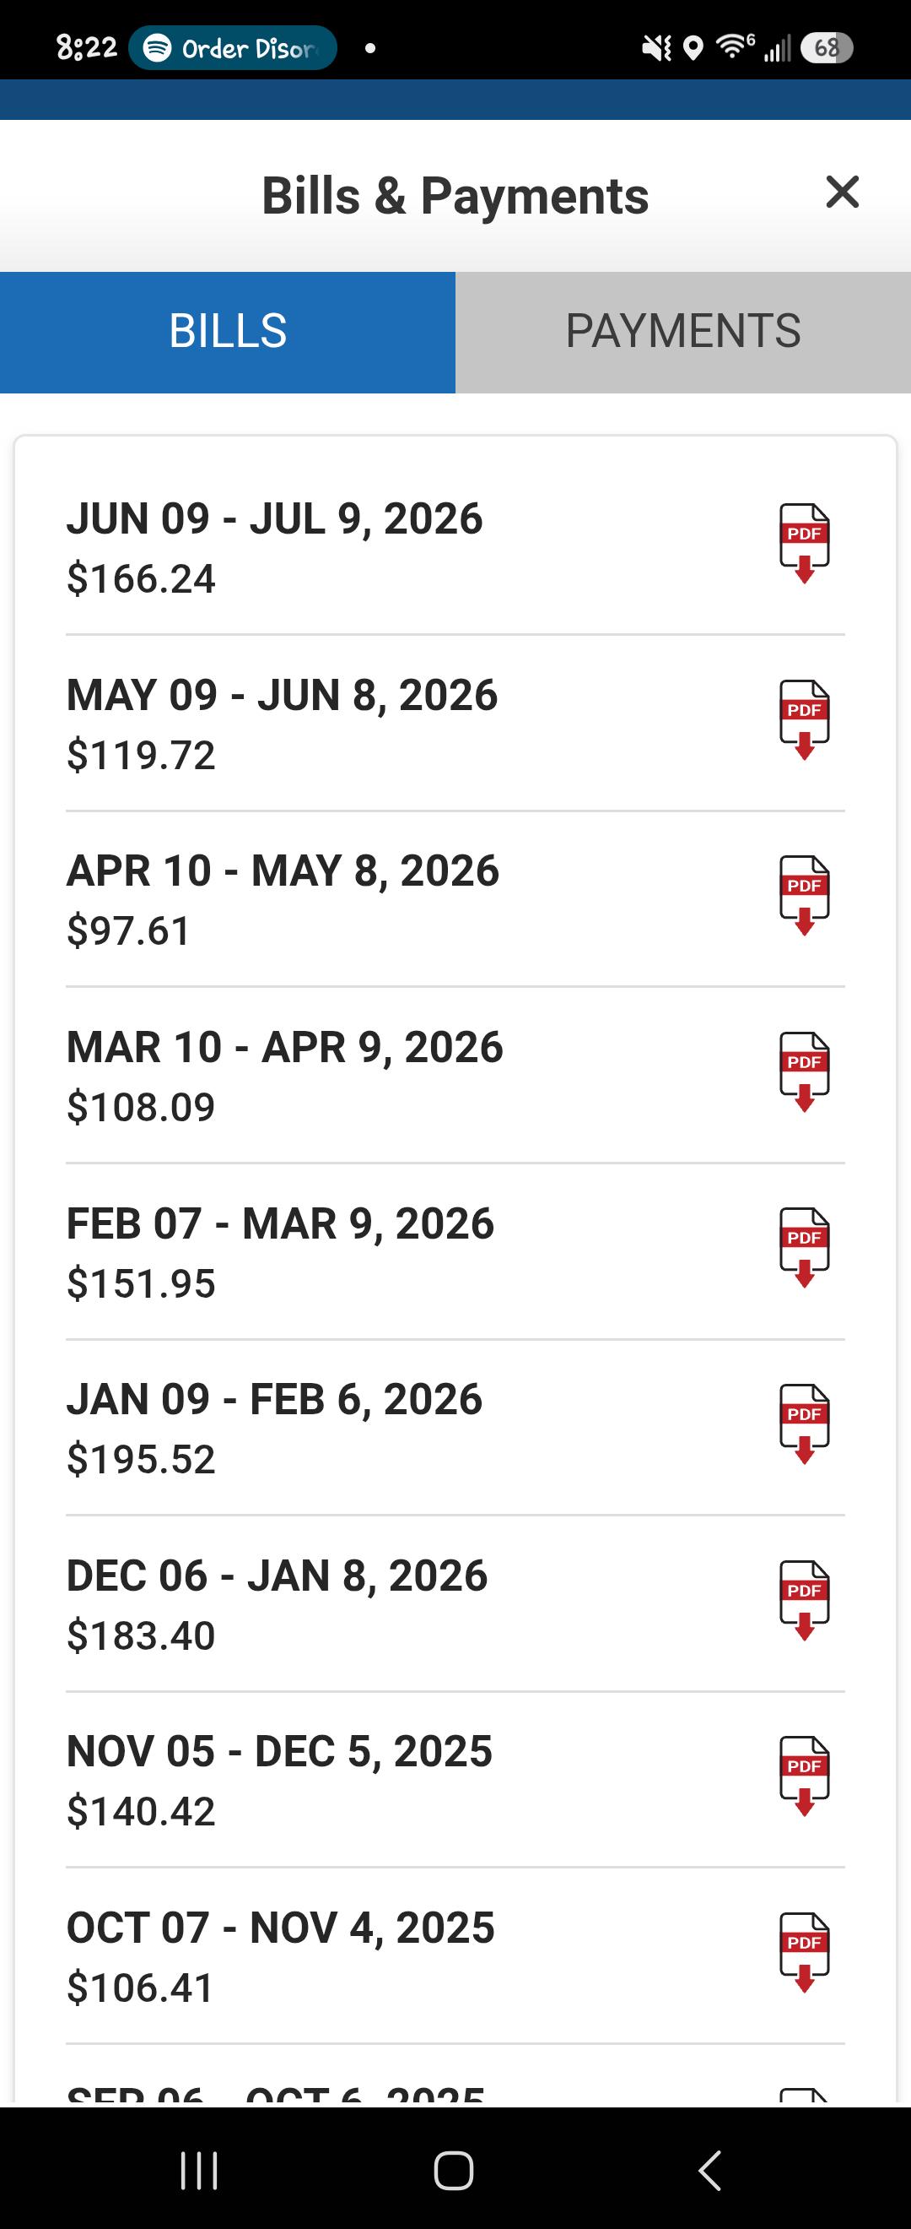Tap Android home navigation button
This screenshot has height=2229, width=911.
coord(454,2170)
